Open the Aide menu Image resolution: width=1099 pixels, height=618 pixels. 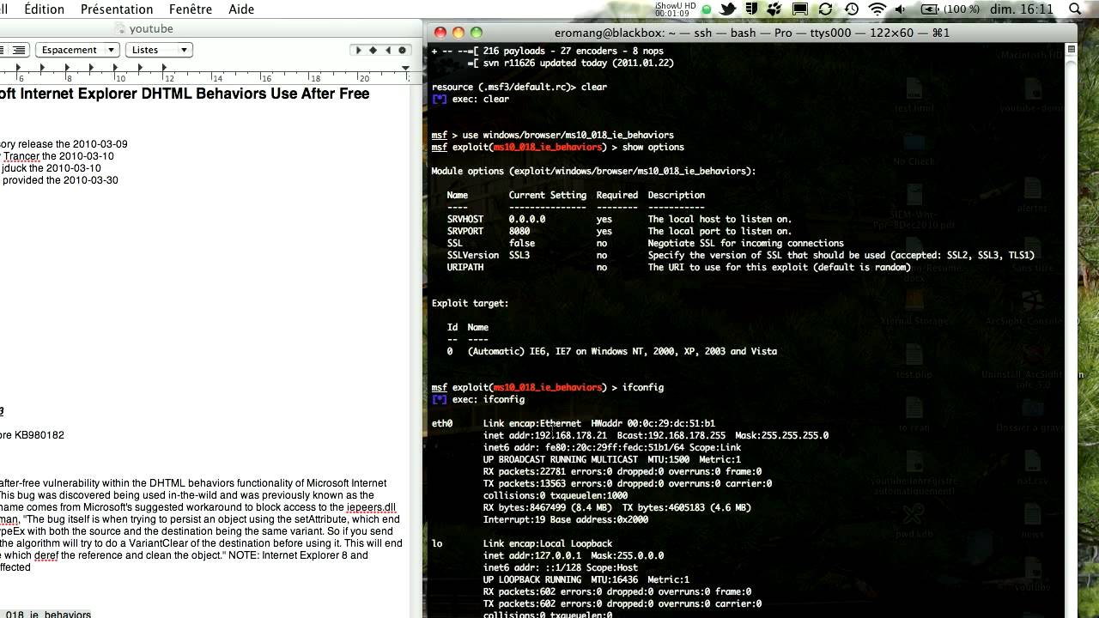[x=241, y=9]
